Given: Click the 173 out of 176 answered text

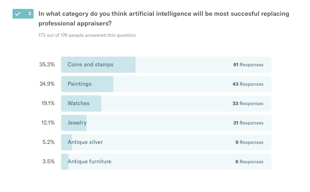Looking at the screenshot, I should pos(87,35).
